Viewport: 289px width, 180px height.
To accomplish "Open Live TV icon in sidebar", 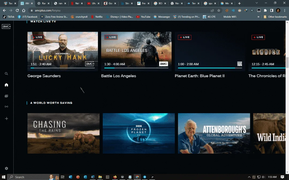I will [x=6, y=106].
